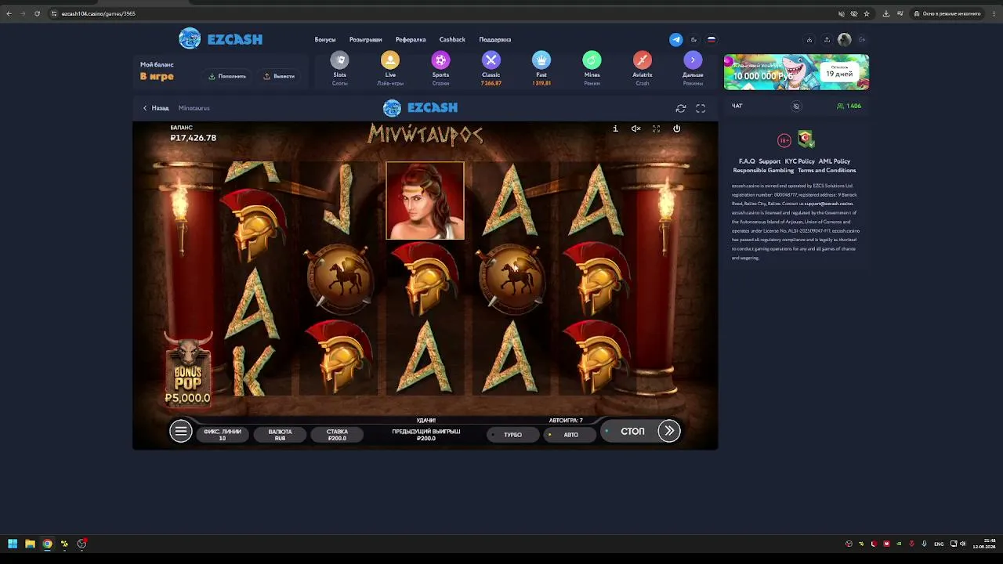The height and width of the screenshot is (564, 1003).
Task: Bookmark this page with the star icon
Action: 867,13
